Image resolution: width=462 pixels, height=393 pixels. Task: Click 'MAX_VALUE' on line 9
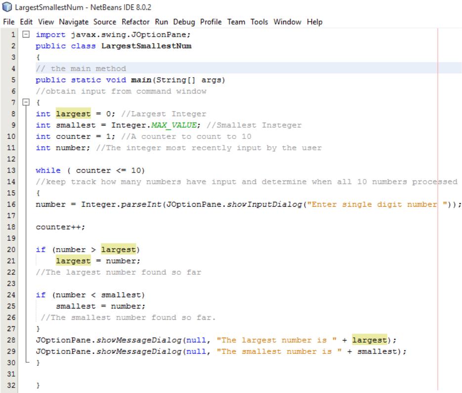pos(173,125)
